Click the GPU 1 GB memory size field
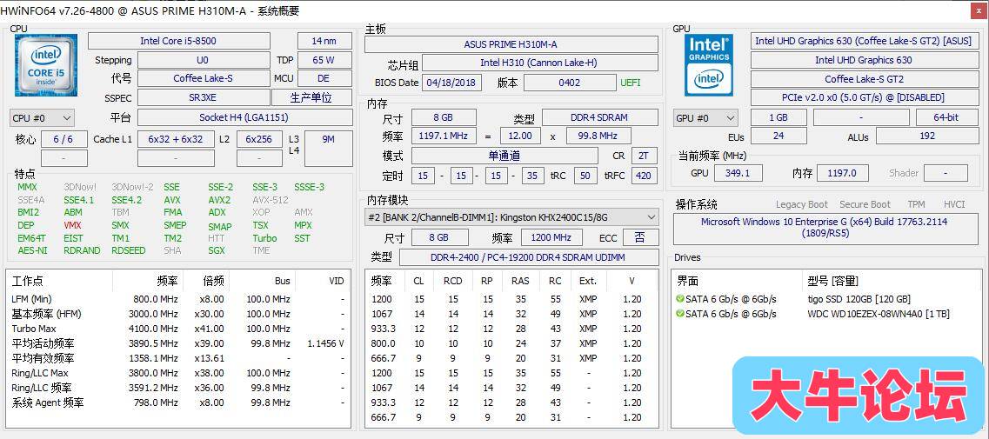989x439 pixels. click(779, 118)
